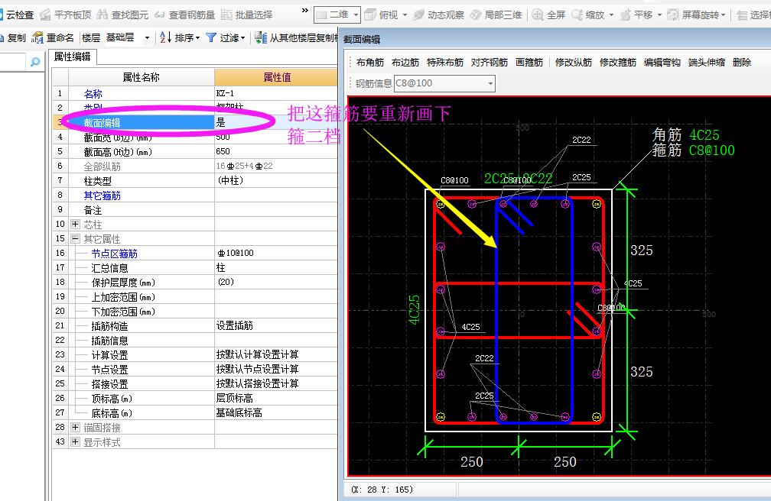The height and width of the screenshot is (501, 771).
Task: Click the 修改纵筋 button
Action: pos(574,63)
